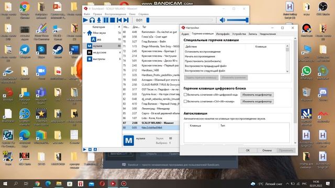335x188 pixels.
Task: Pause playback in the Soundpad toolbar
Action: click(106, 20)
